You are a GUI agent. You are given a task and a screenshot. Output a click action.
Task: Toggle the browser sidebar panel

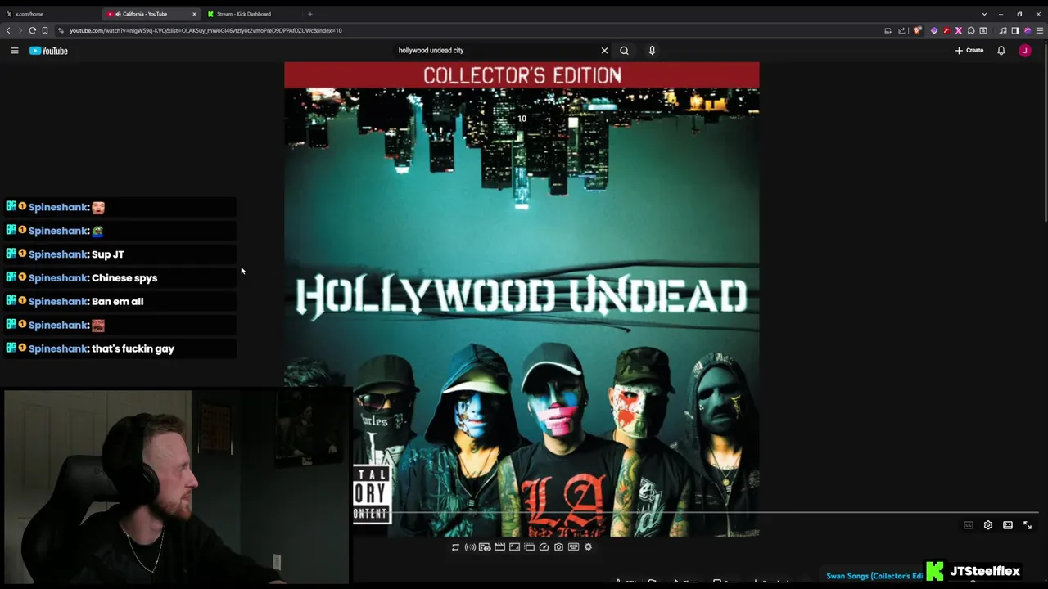coord(1015,30)
